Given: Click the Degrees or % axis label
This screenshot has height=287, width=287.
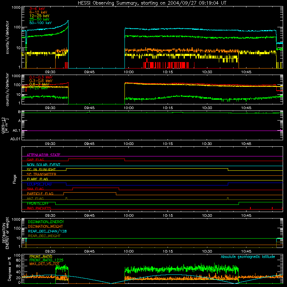Looking at the screenshot, I should (9, 269).
